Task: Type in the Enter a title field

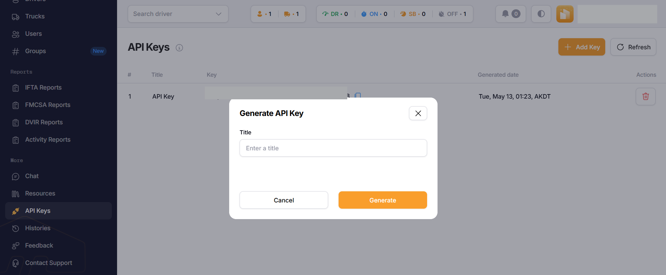Action: [x=333, y=148]
